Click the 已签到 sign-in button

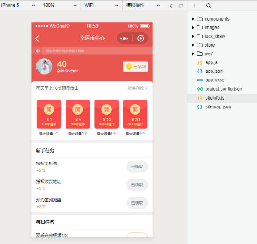(135, 66)
